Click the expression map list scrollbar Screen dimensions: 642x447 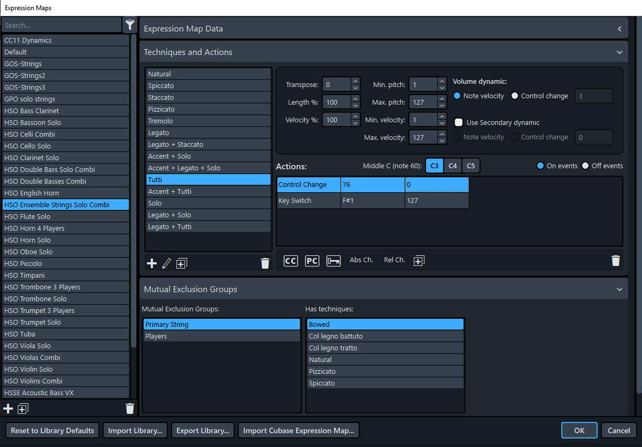133,191
